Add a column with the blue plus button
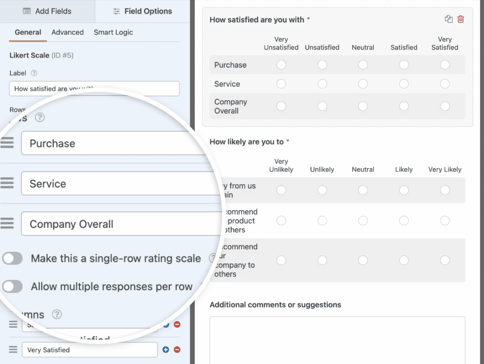The width and height of the screenshot is (484, 364). tap(166, 350)
